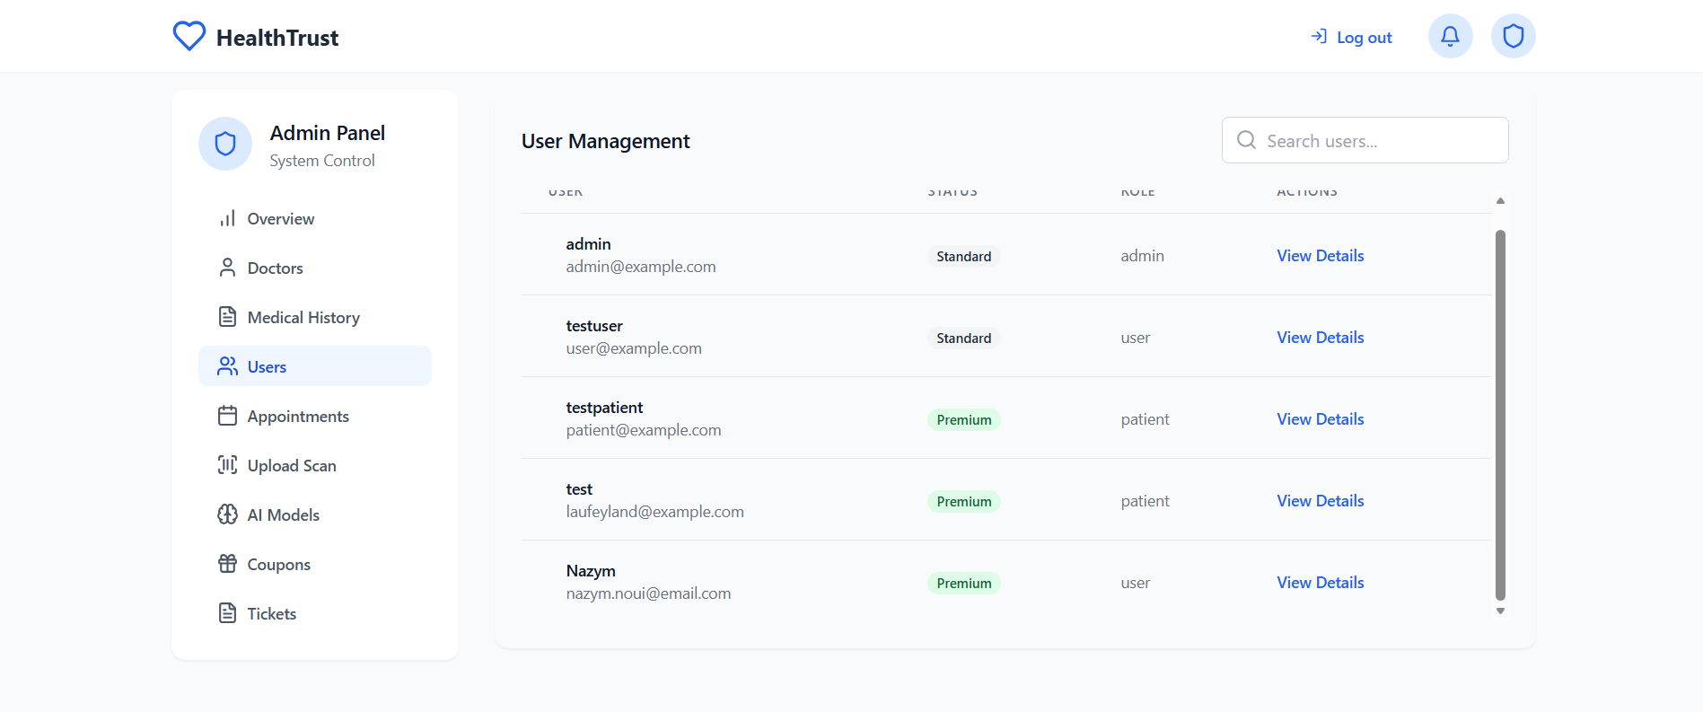
Task: Go to Tickets in sidebar
Action: tap(315, 613)
